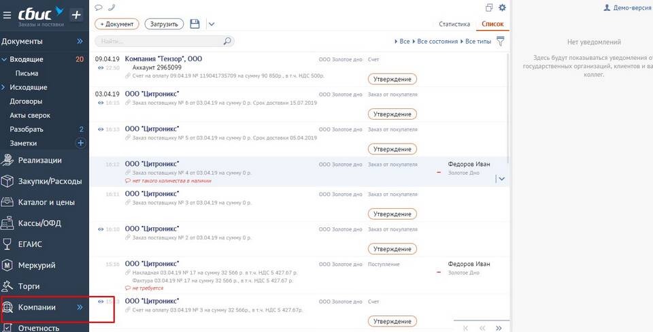This screenshot has height=332, width=653.
Task: Click the phone call icon at top
Action: coord(112,7)
